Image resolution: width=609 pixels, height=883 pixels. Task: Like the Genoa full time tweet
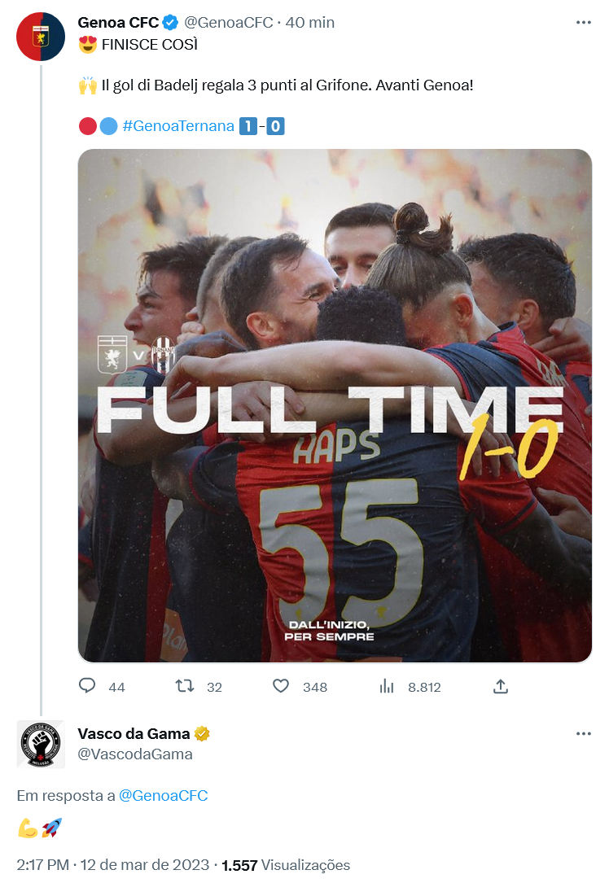point(281,686)
